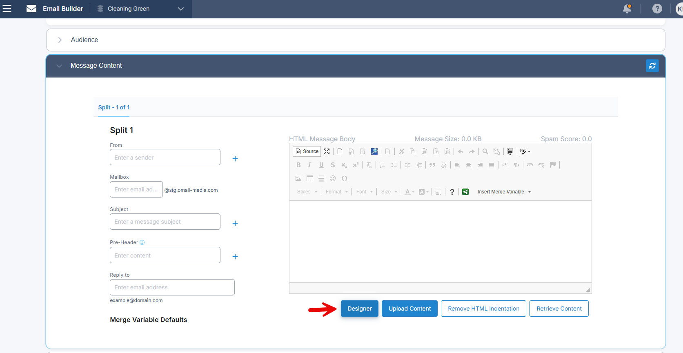Click the blue refresh icon in Message Content header
The image size is (683, 353).
(652, 66)
